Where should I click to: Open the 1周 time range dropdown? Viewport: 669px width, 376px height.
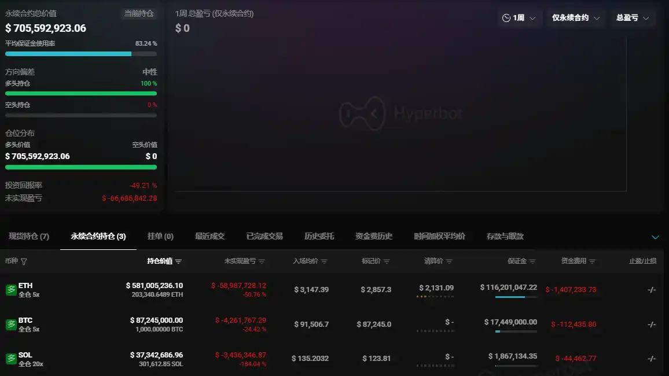pyautogui.click(x=519, y=18)
